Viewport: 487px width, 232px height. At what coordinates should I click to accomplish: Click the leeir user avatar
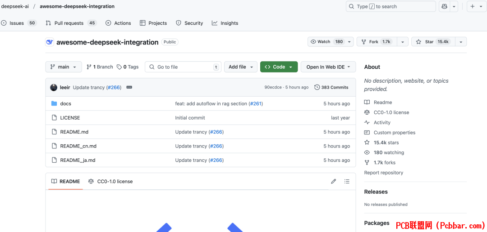click(x=54, y=87)
